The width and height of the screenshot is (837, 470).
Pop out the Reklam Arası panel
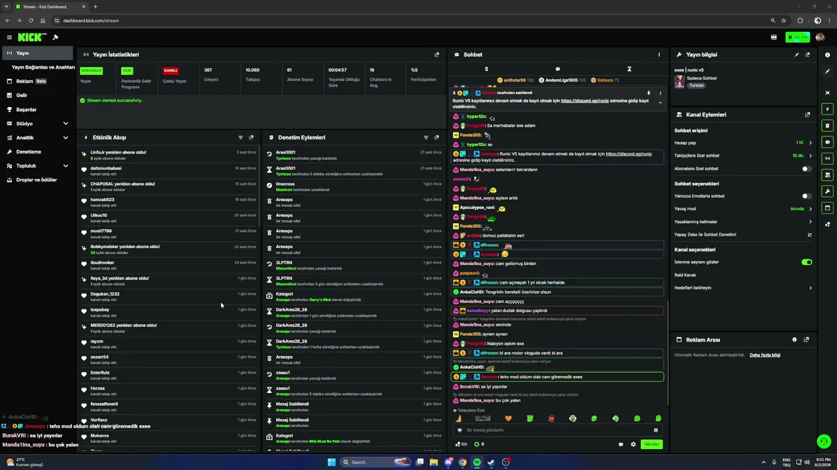tap(806, 340)
